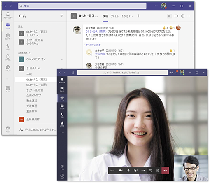Open settings ellipsis in back window title bar
The height and width of the screenshot is (183, 210).
[x=156, y=6]
